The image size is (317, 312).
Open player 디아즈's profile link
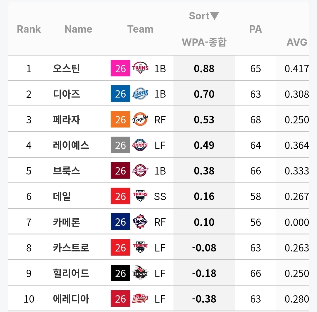coord(67,94)
